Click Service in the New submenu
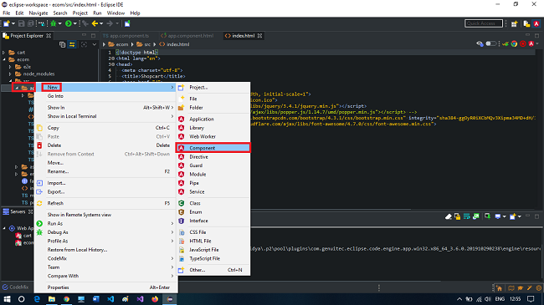 point(213,191)
